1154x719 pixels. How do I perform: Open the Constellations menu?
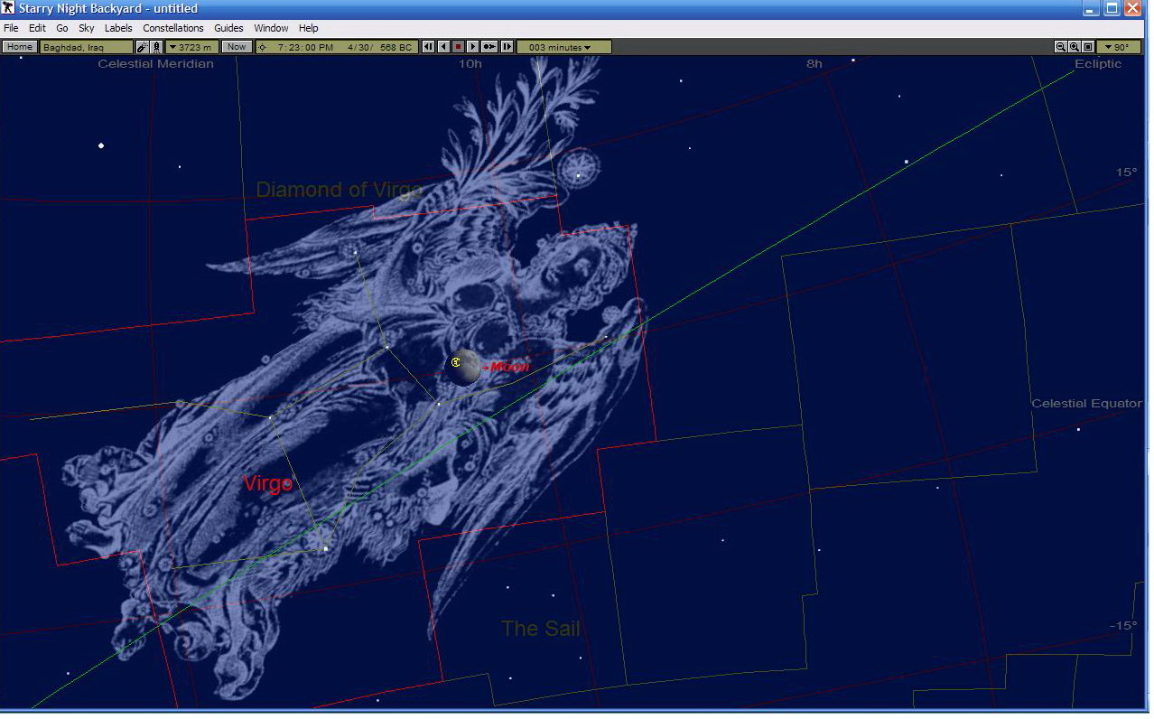point(173,28)
